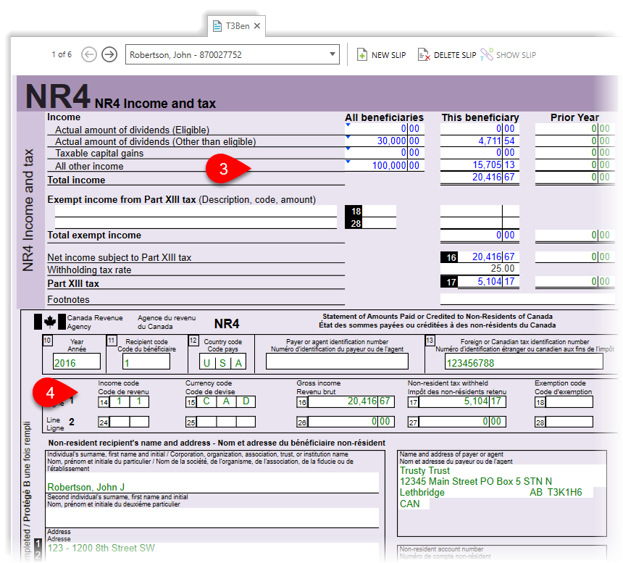623x563 pixels.
Task: Click Line 2 gross income box 26
Action: pyautogui.click(x=351, y=422)
